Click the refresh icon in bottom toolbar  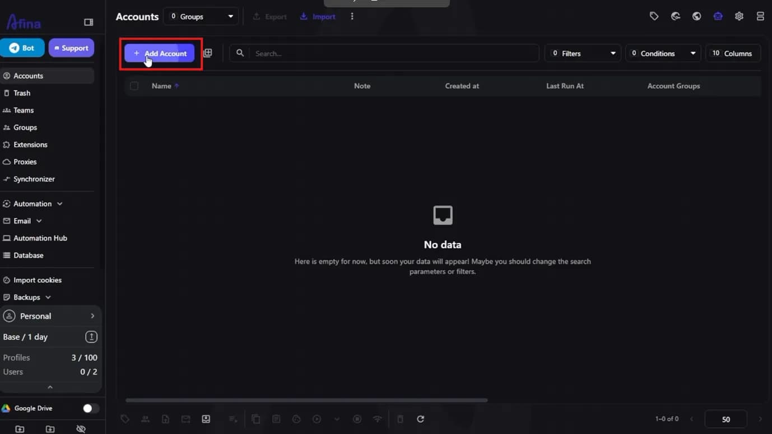[421, 419]
